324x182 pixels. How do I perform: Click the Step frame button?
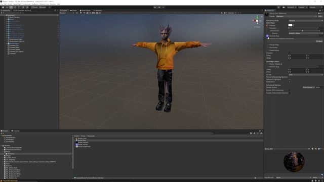pos(163,7)
